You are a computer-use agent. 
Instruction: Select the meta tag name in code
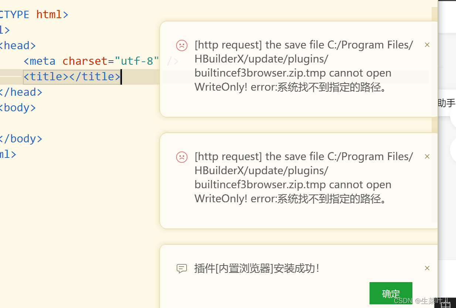click(42, 61)
